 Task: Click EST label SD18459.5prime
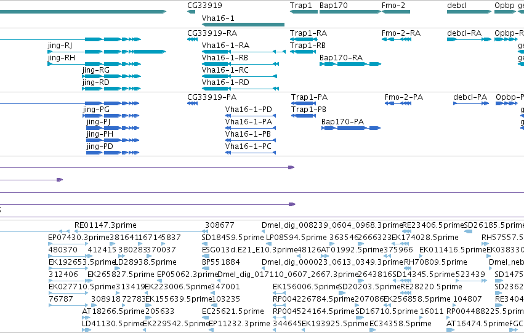(233, 238)
